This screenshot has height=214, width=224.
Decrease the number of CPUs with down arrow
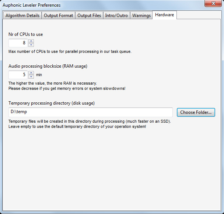point(31,45)
